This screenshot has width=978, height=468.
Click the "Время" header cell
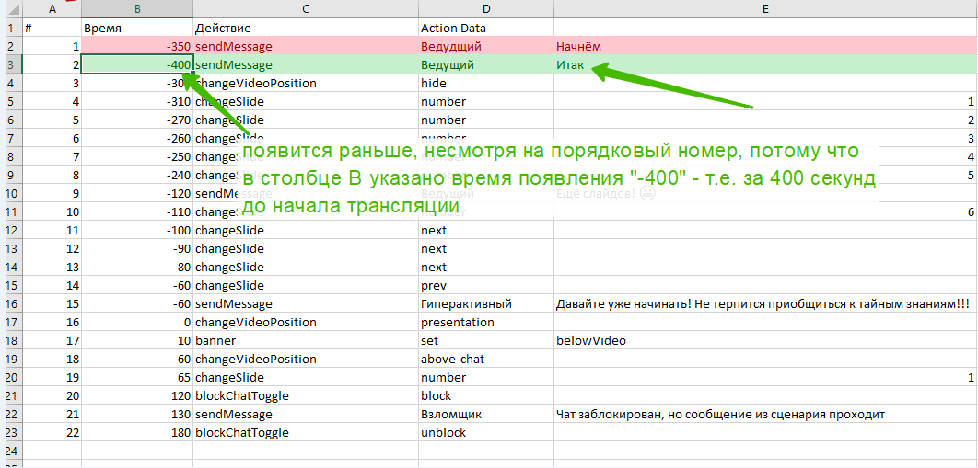pyautogui.click(x=136, y=29)
